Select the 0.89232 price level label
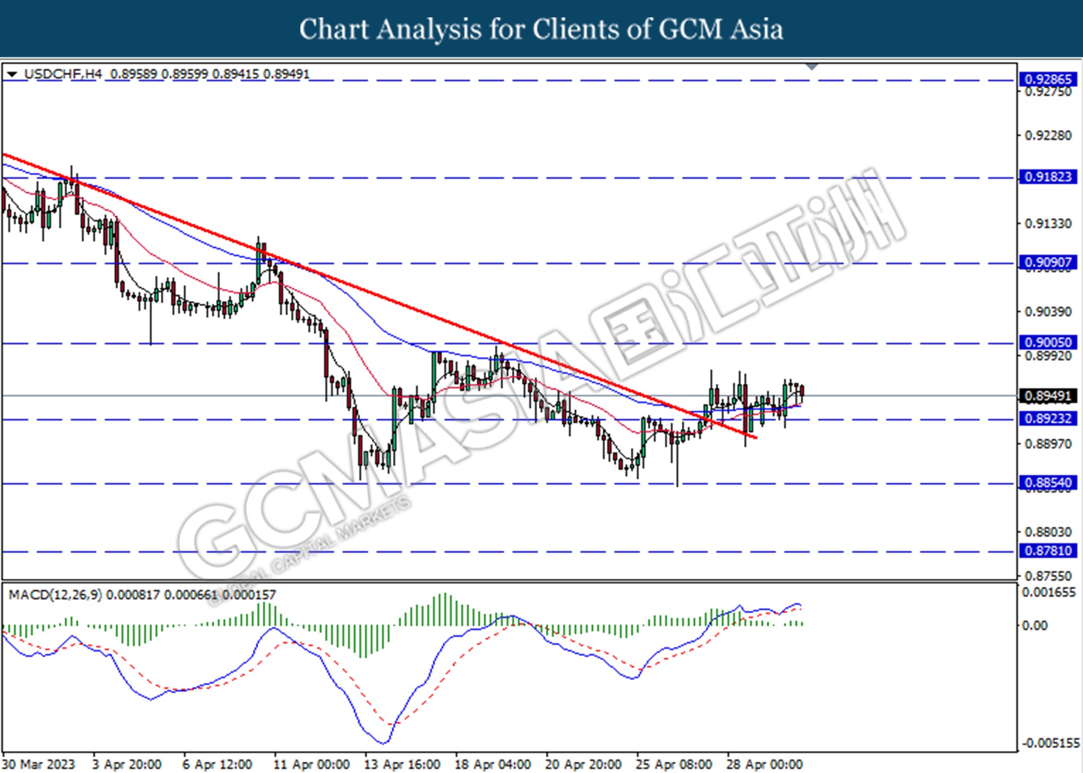Screen dimensions: 1083x773 [x=1048, y=418]
